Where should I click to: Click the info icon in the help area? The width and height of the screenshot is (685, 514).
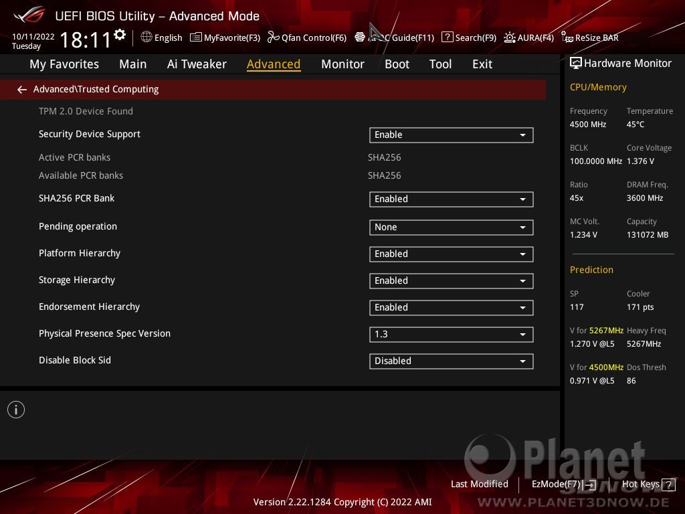pyautogui.click(x=16, y=410)
